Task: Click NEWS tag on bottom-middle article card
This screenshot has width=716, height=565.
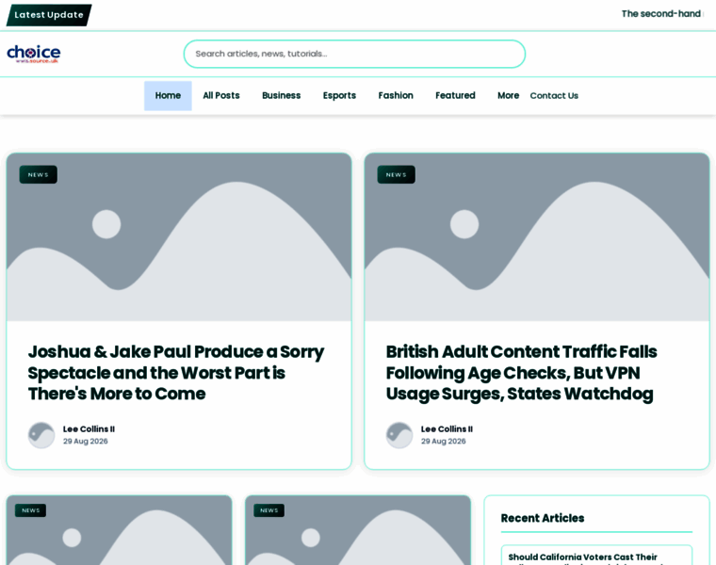Action: point(268,510)
